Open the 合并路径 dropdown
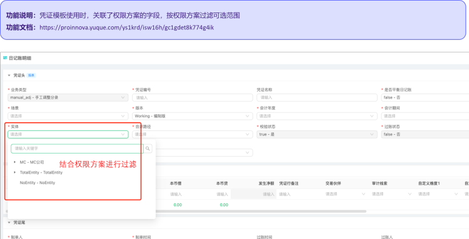 (x=193, y=135)
